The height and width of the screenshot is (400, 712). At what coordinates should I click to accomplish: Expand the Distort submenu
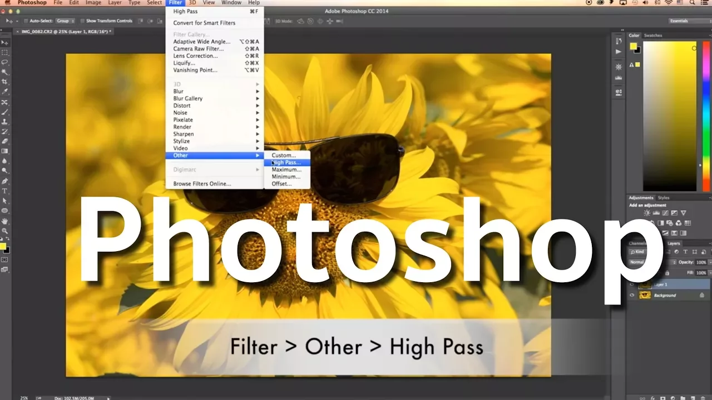215,106
